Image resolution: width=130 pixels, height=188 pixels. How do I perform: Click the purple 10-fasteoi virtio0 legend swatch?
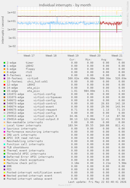tap(4, 78)
